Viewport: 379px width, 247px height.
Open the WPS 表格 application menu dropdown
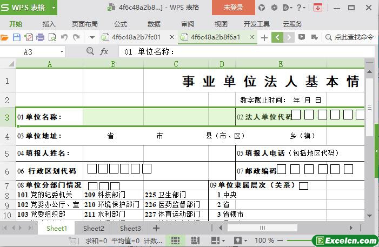(x=54, y=8)
